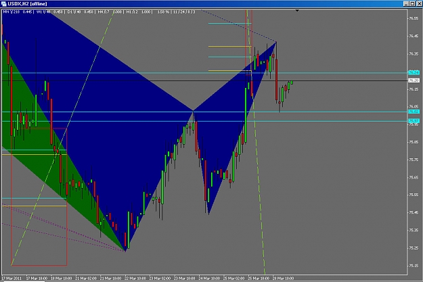Click the 76.35 price scale value
Screen dimensions: 423x282
click(414, 53)
